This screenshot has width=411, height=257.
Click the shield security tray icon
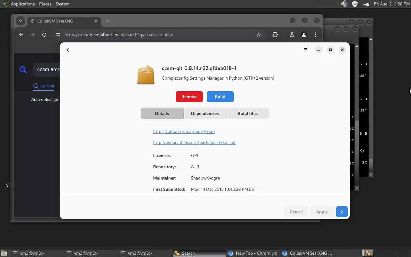[x=355, y=4]
